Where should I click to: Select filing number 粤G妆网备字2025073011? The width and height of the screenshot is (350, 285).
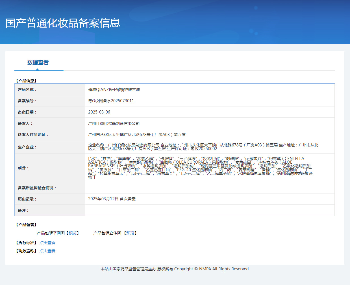coord(111,101)
